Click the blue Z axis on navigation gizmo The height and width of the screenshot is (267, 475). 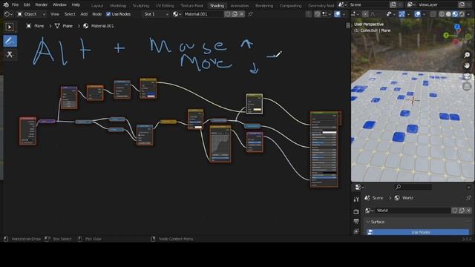pos(457,27)
